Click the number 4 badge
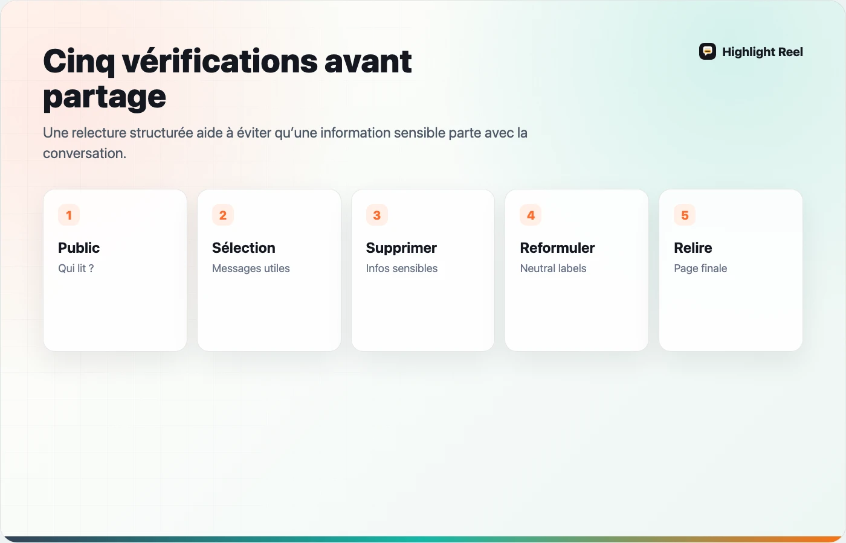The height and width of the screenshot is (543, 846). click(x=531, y=215)
